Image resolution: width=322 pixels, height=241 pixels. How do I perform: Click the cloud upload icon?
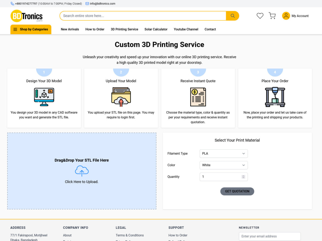tap(82, 171)
